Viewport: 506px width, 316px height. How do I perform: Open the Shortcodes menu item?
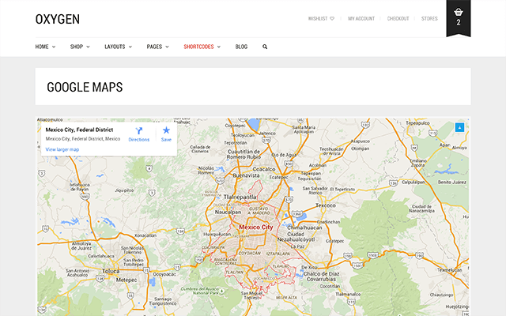click(198, 47)
